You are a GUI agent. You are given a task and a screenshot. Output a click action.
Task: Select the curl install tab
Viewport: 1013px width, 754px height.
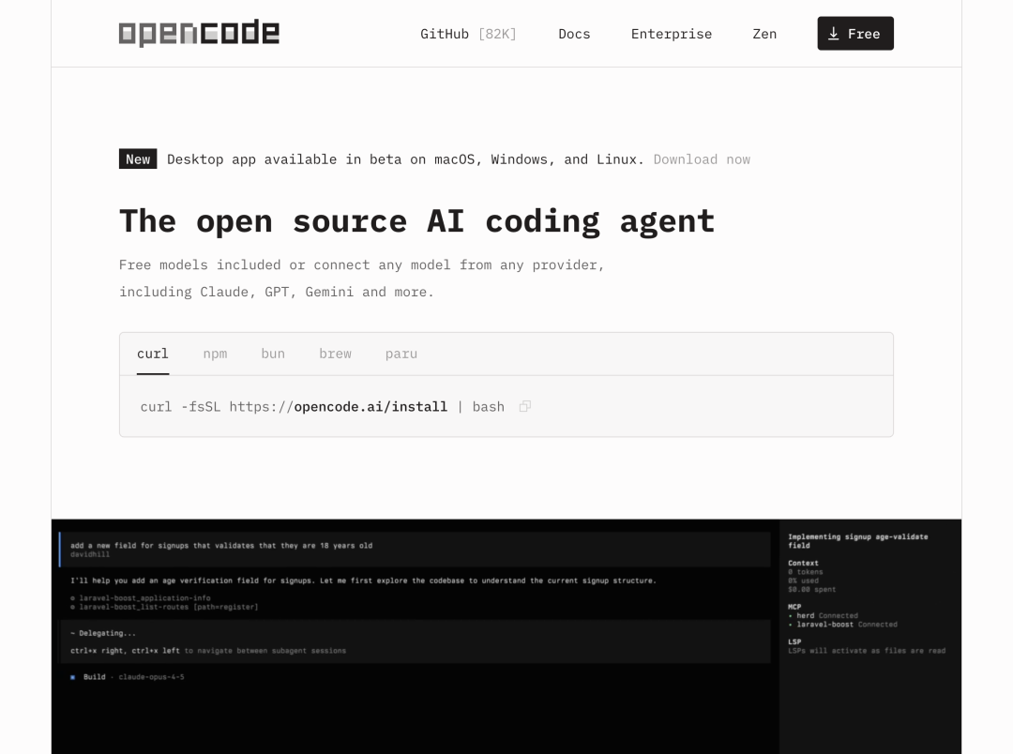click(x=153, y=354)
